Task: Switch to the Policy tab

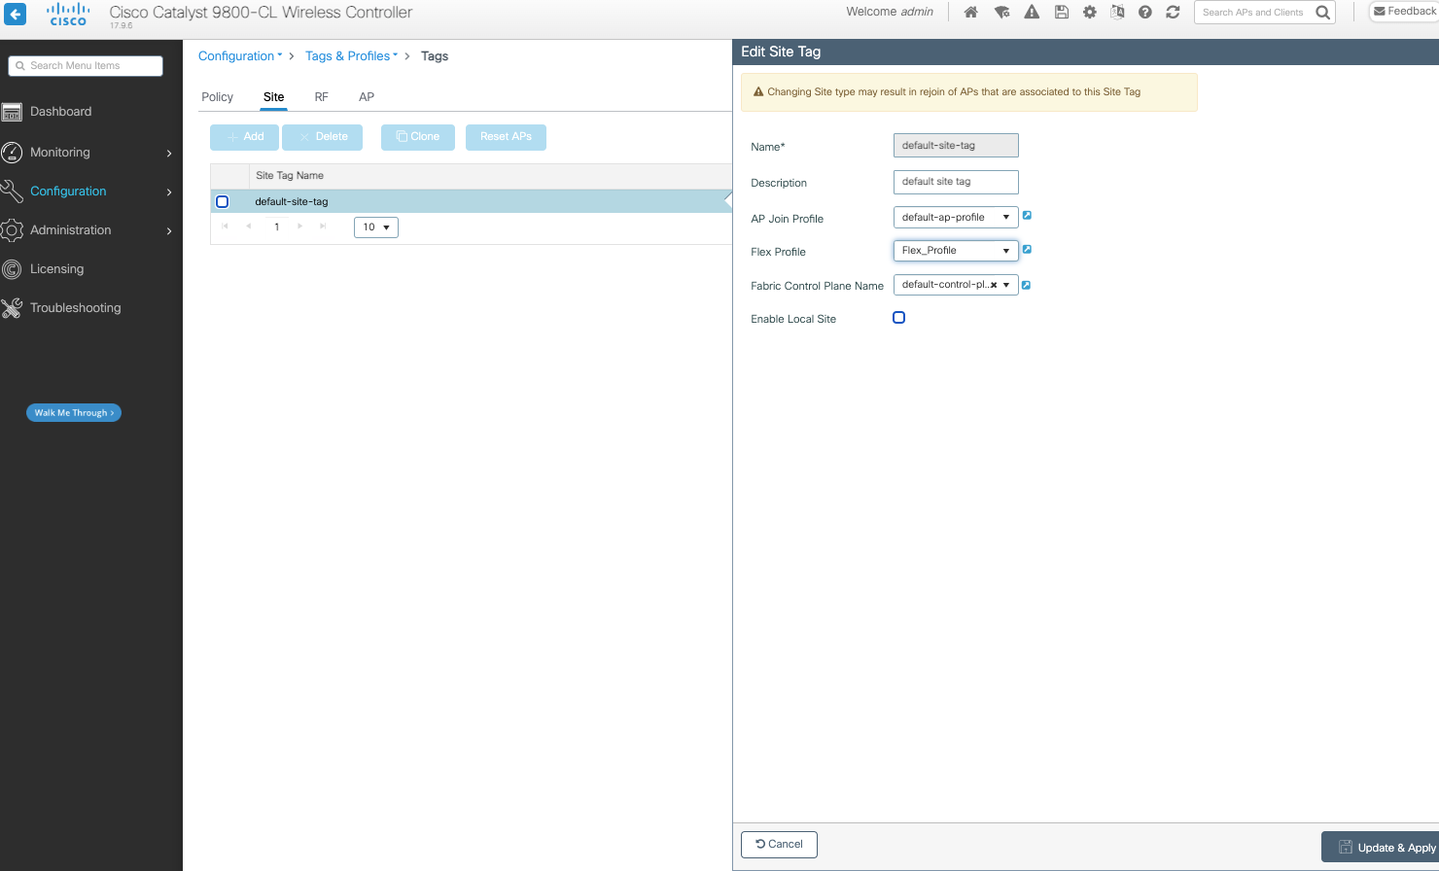Action: [x=217, y=97]
